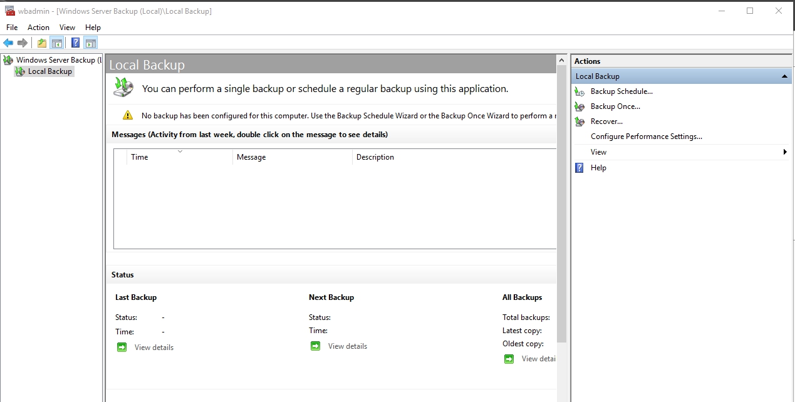Open the View menu

coord(67,27)
